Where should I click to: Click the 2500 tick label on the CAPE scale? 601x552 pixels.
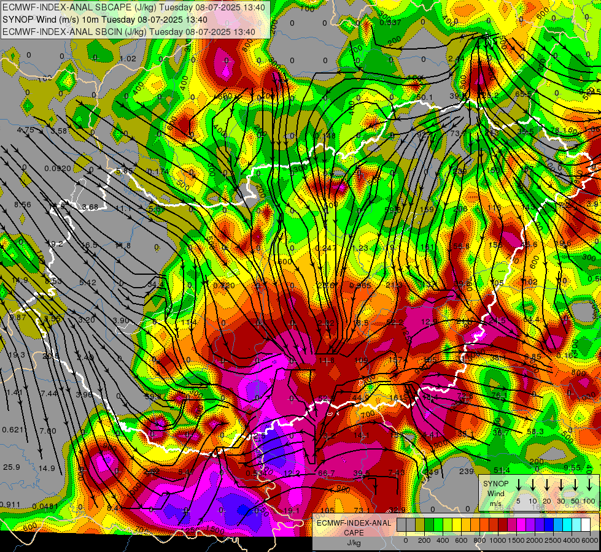point(553,540)
